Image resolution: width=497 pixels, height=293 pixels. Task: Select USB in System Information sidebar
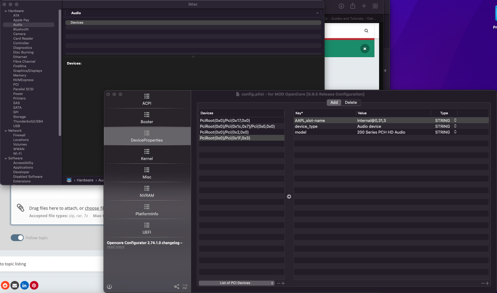coord(17,126)
